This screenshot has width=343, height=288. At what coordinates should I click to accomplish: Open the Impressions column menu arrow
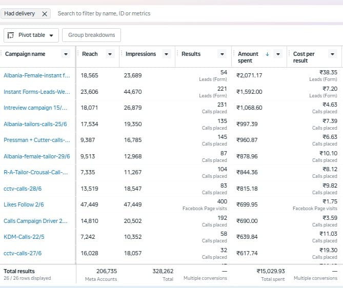tap(166, 54)
